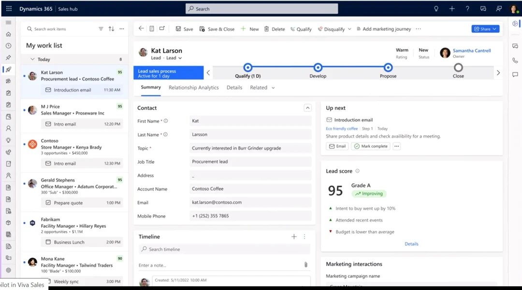Select the Close stage circle
The image size is (522, 290).
(458, 68)
